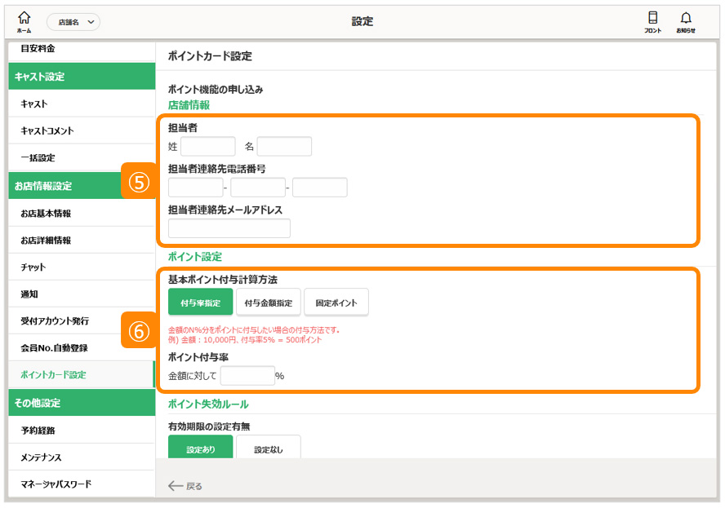Go to the Home icon
Viewport: 725px width, 508px height.
pyautogui.click(x=24, y=20)
